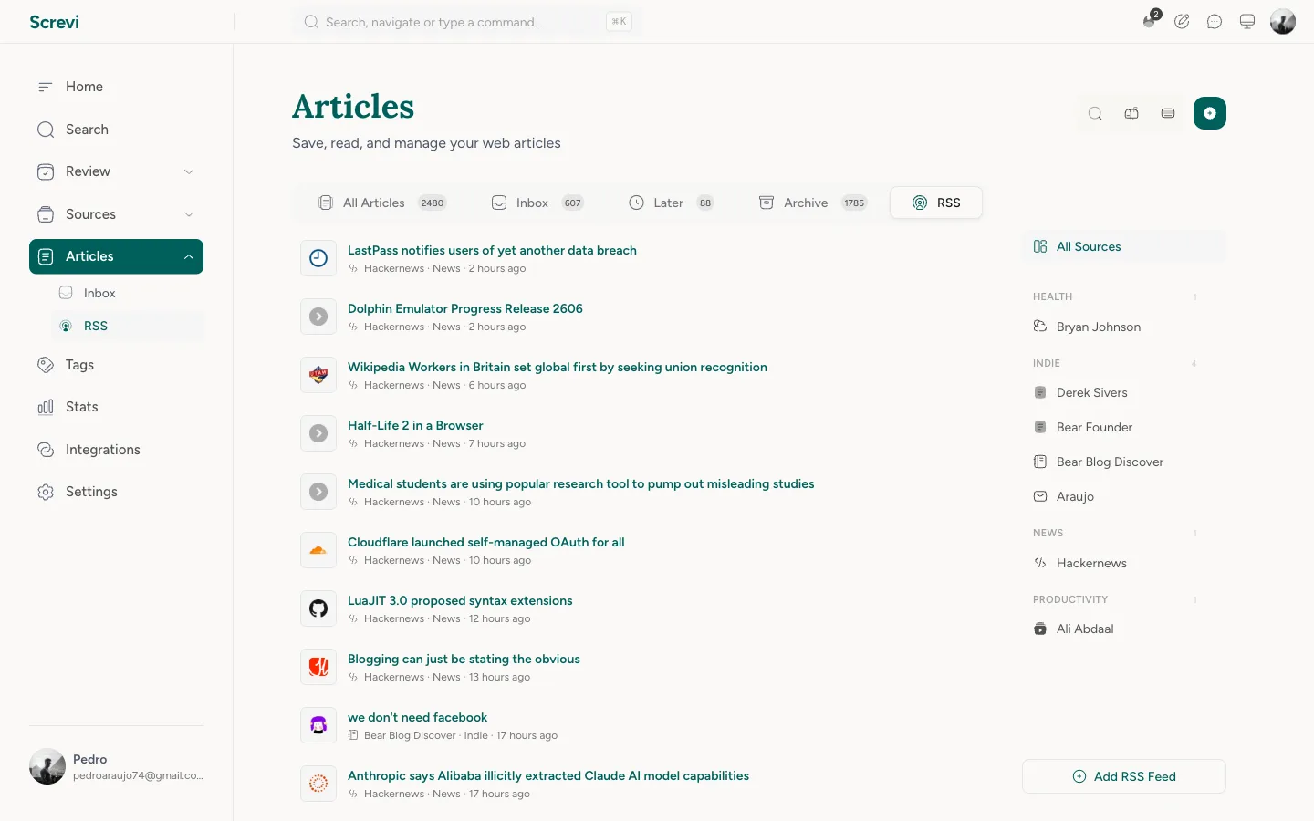Open Pedro account menu at sidebar bottom
The width and height of the screenshot is (1314, 821).
(x=116, y=766)
